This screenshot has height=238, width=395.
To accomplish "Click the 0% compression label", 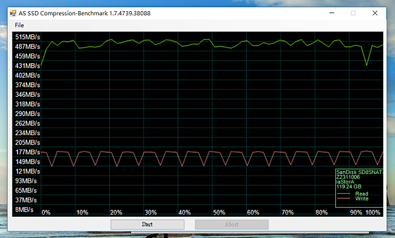I will [46, 212].
